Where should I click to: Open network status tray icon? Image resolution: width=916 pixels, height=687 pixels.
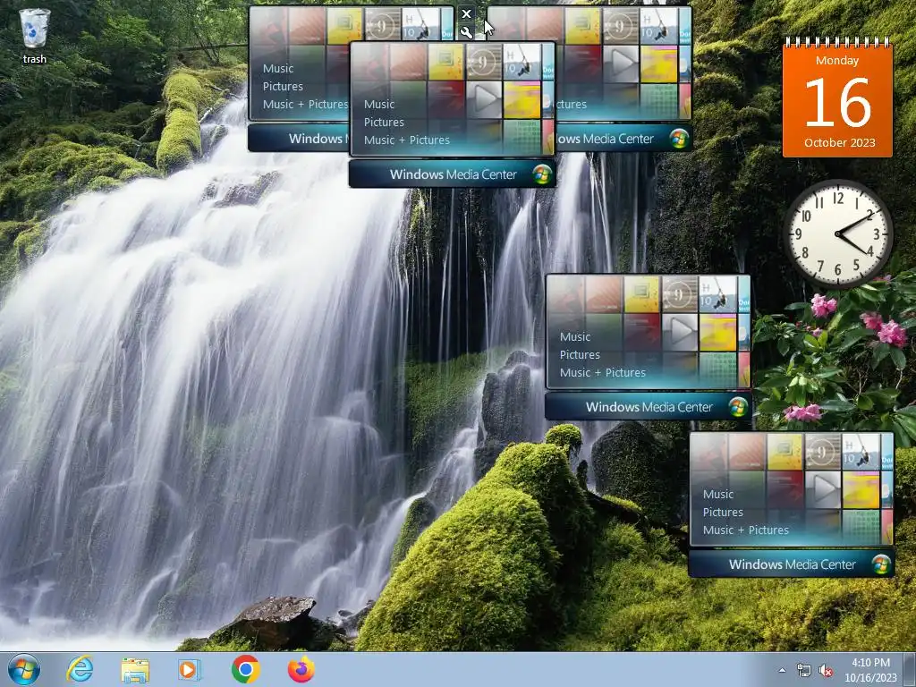point(804,670)
